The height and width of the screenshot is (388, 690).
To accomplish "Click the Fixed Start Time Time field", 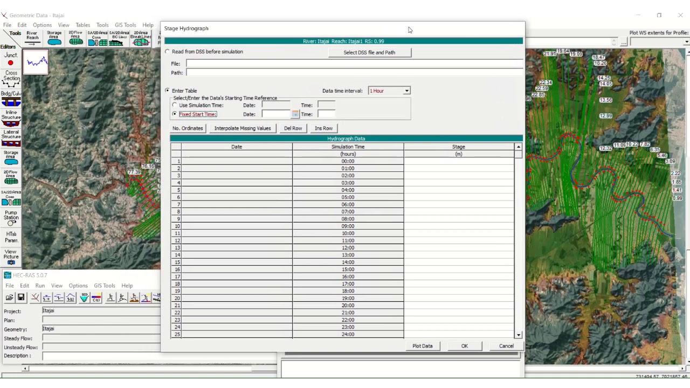I will (326, 114).
